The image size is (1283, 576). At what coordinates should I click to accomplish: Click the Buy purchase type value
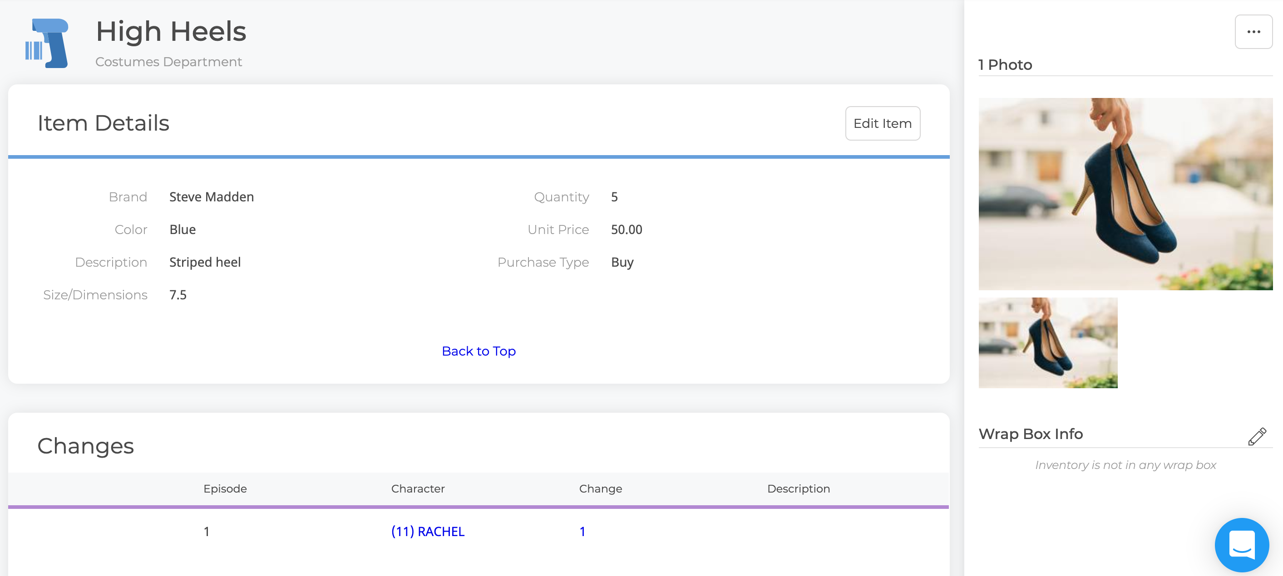click(622, 262)
